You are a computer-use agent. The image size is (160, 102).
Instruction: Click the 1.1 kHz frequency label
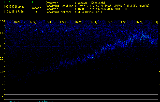click(2, 33)
